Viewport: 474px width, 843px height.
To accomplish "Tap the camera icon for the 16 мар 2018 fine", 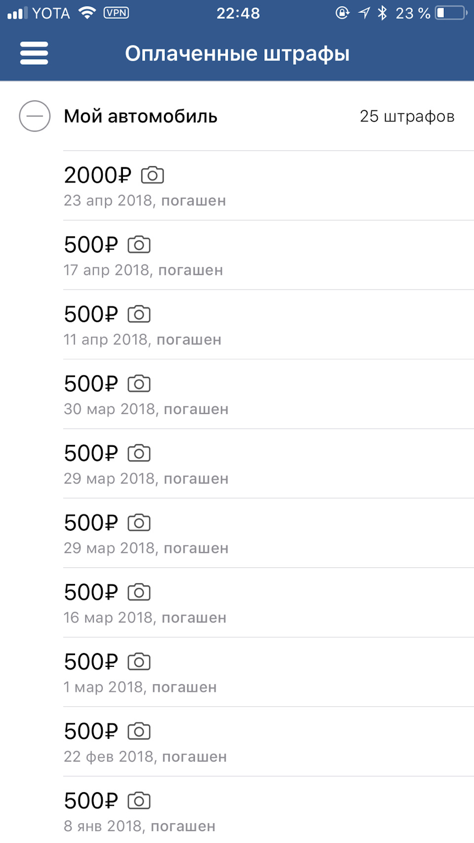I will coord(139,592).
